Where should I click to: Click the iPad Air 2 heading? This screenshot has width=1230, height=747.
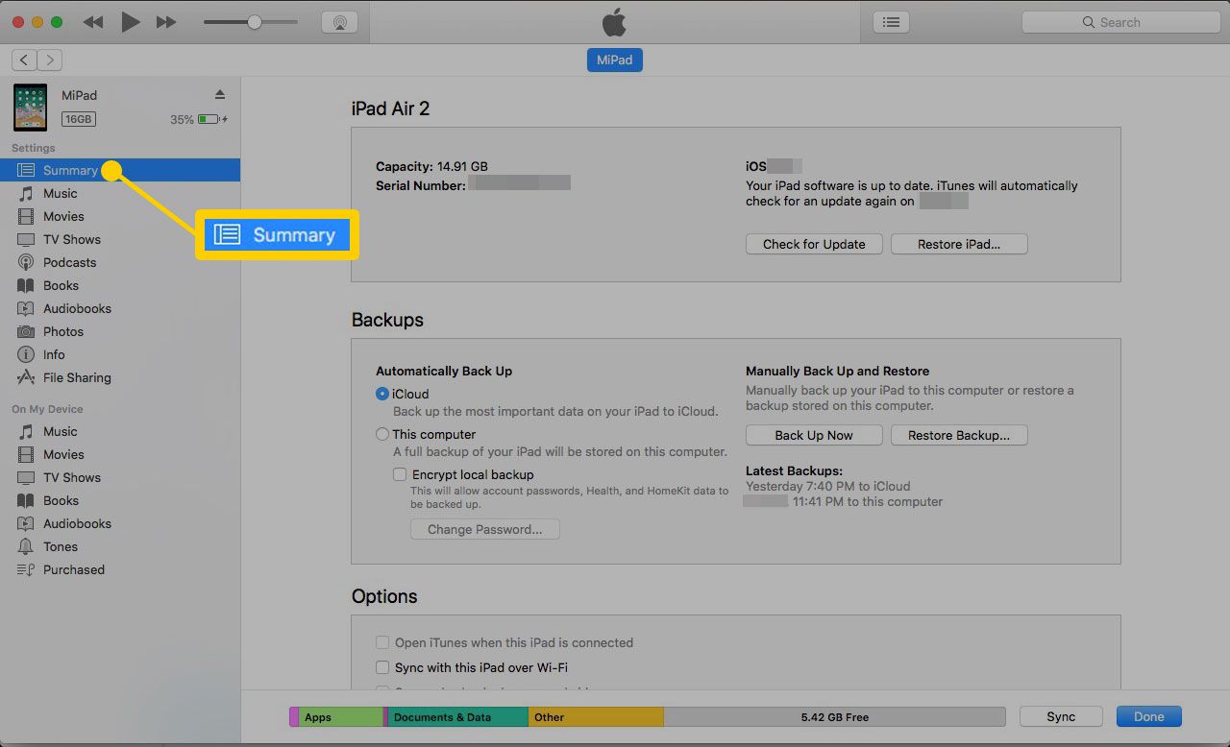tap(390, 108)
